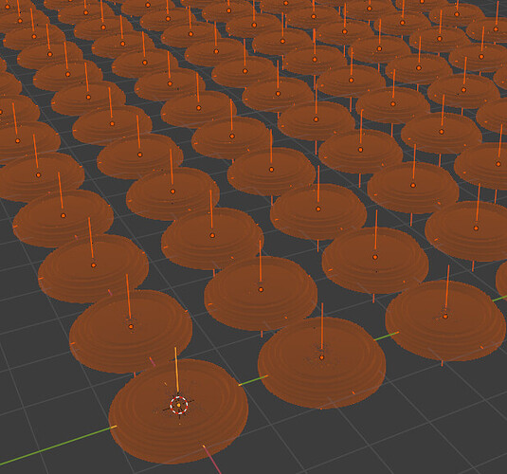Click the yellow active-object line above the 3D cursor
507x474 pixels.
177,369
